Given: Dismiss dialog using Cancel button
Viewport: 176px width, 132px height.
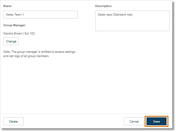Looking at the screenshot, I should coord(134,121).
